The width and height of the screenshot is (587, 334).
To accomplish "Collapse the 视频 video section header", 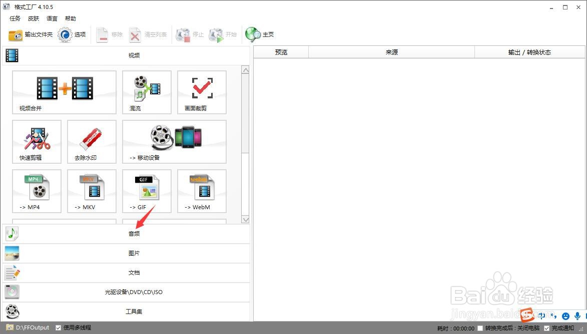I will pos(126,55).
